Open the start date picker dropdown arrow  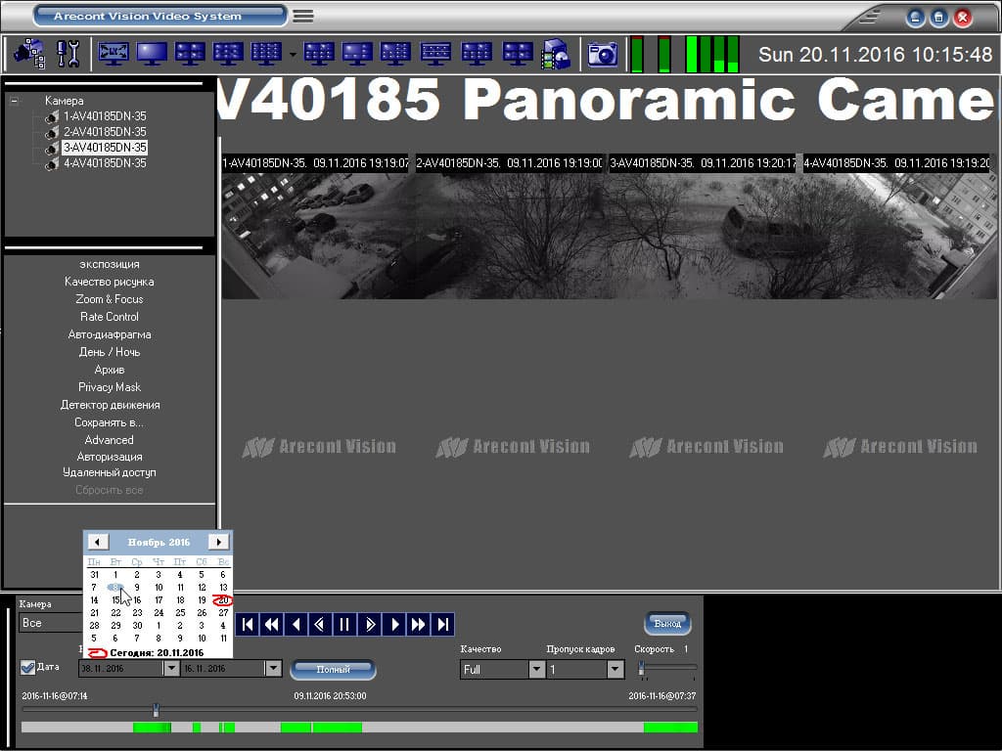coord(171,668)
